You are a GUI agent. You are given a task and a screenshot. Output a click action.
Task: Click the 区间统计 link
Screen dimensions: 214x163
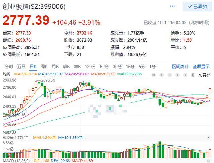pos(180,66)
